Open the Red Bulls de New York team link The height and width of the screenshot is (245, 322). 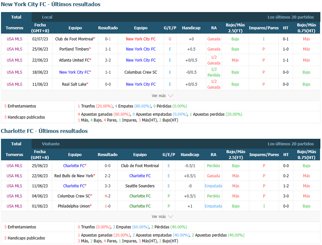tap(74, 176)
